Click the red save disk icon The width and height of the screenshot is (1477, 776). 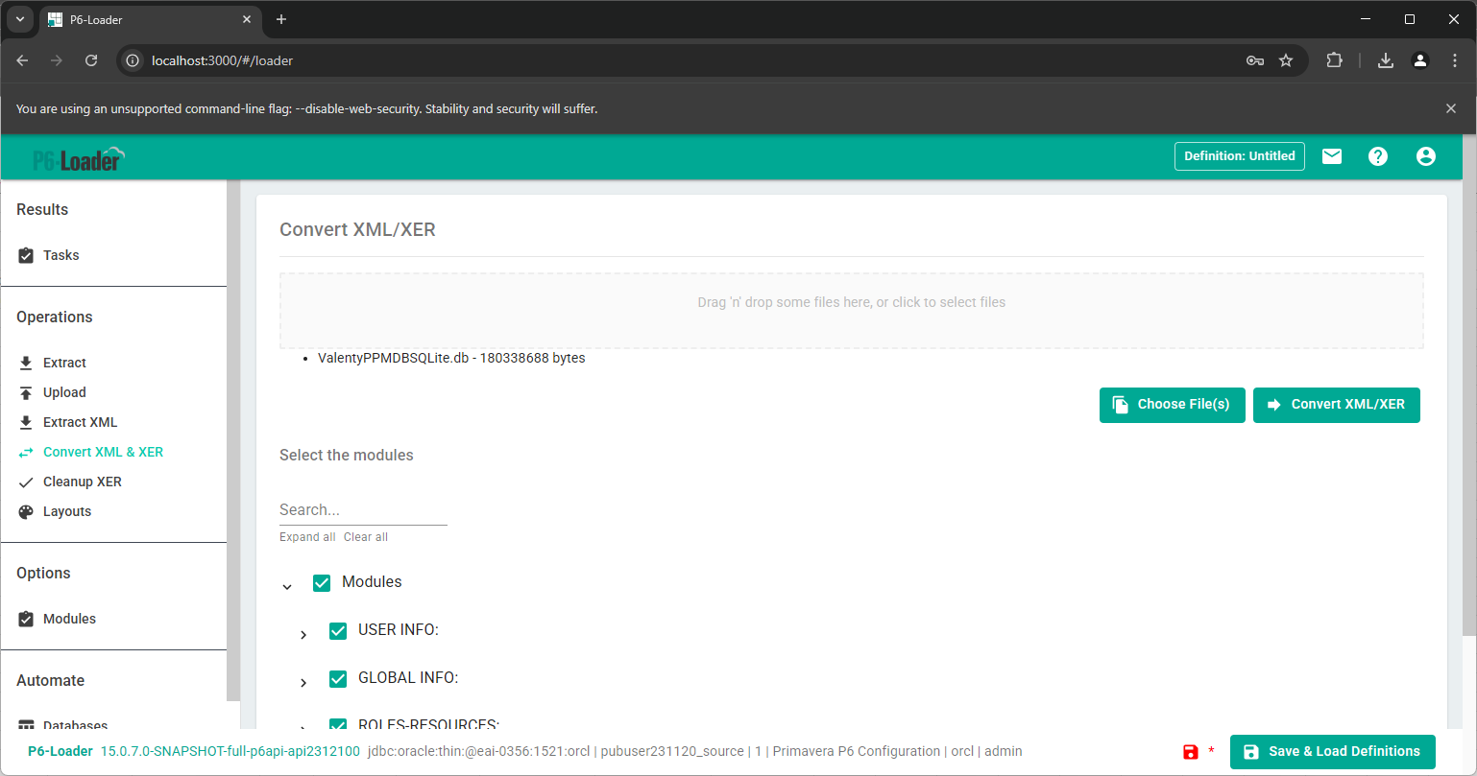coord(1191,752)
